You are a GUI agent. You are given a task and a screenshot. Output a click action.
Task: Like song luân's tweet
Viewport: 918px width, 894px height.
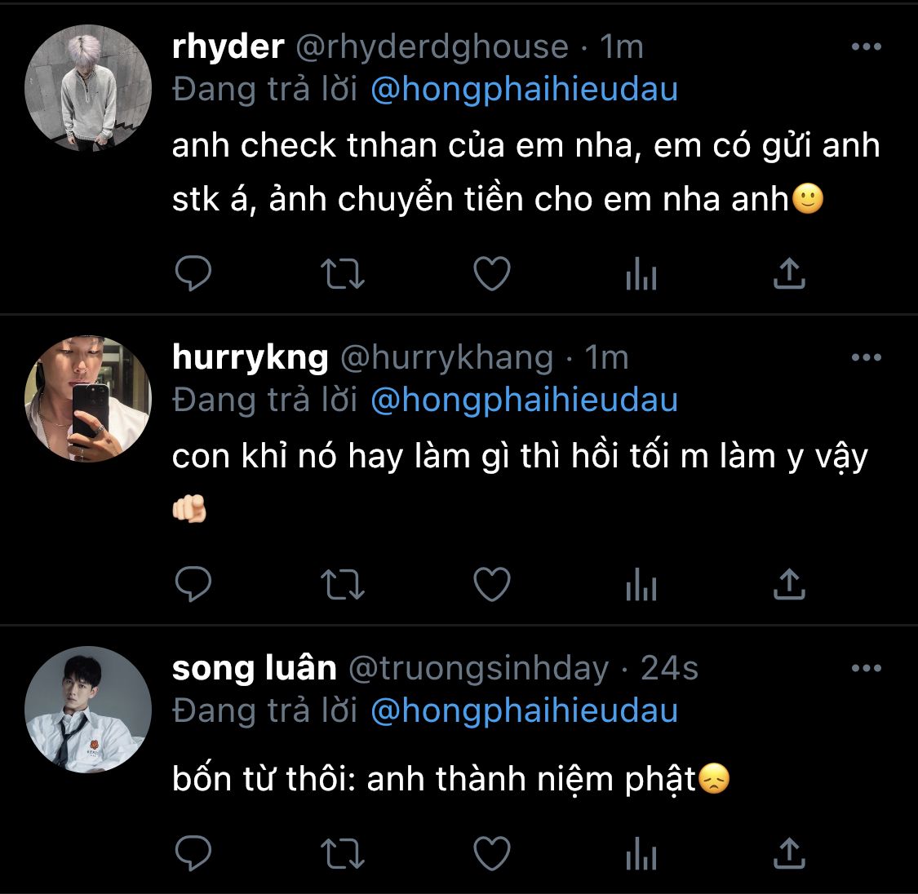tap(492, 853)
